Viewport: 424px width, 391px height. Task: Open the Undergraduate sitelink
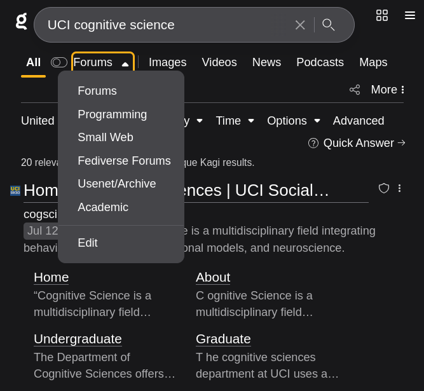tap(78, 339)
